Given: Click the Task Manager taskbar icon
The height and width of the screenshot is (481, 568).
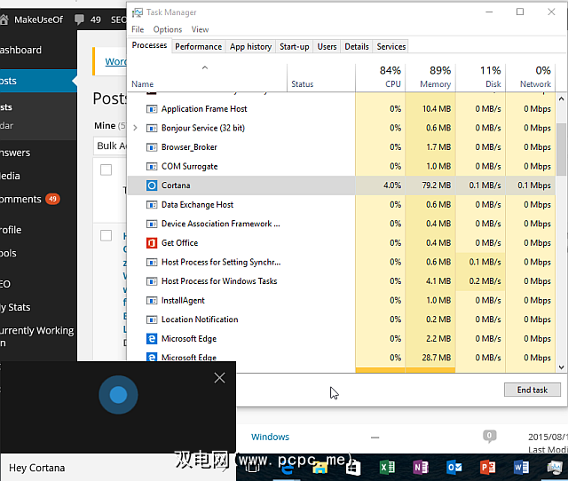Looking at the screenshot, I should (x=554, y=467).
